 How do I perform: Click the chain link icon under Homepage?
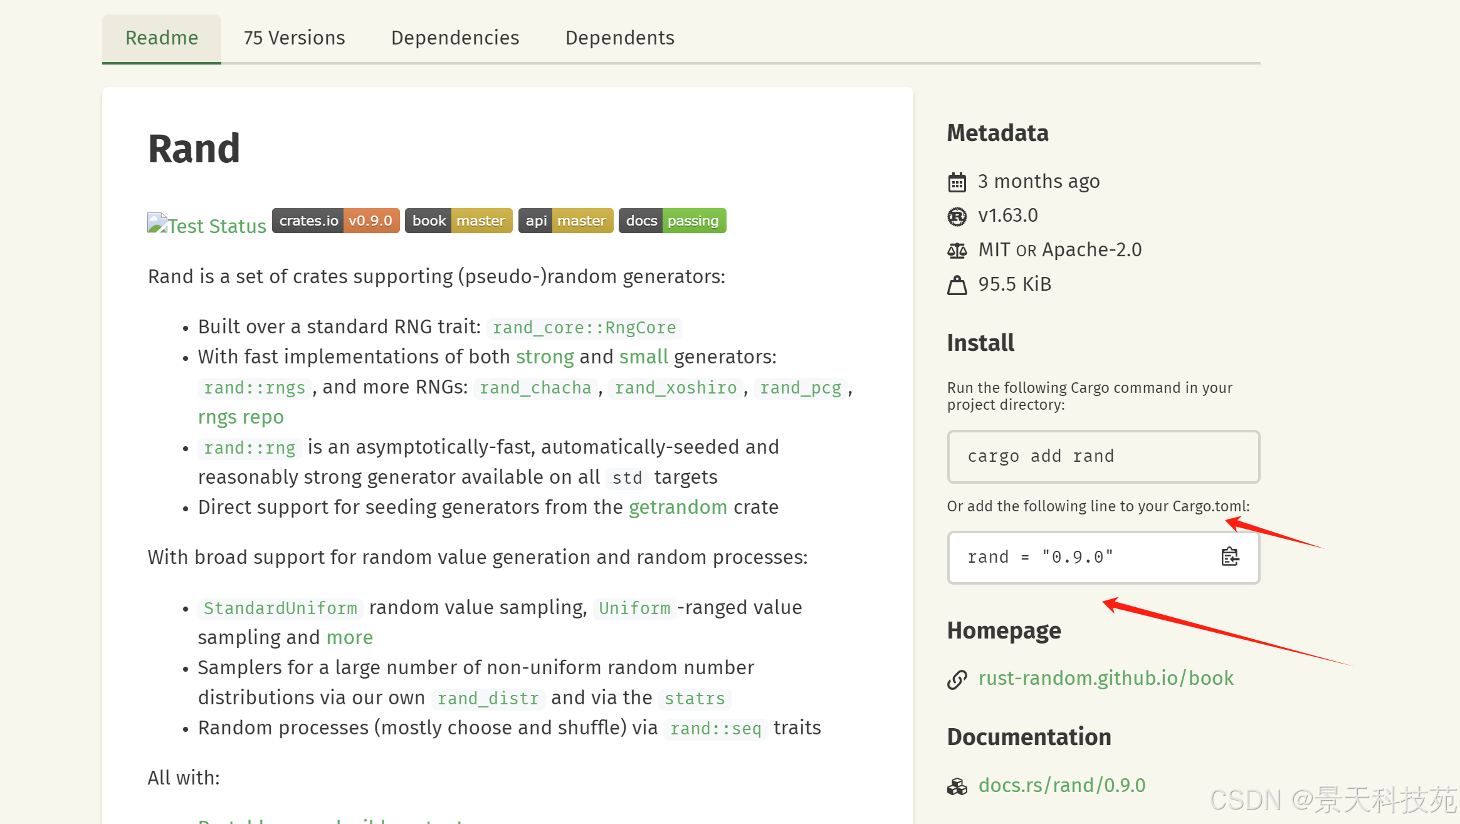click(957, 679)
